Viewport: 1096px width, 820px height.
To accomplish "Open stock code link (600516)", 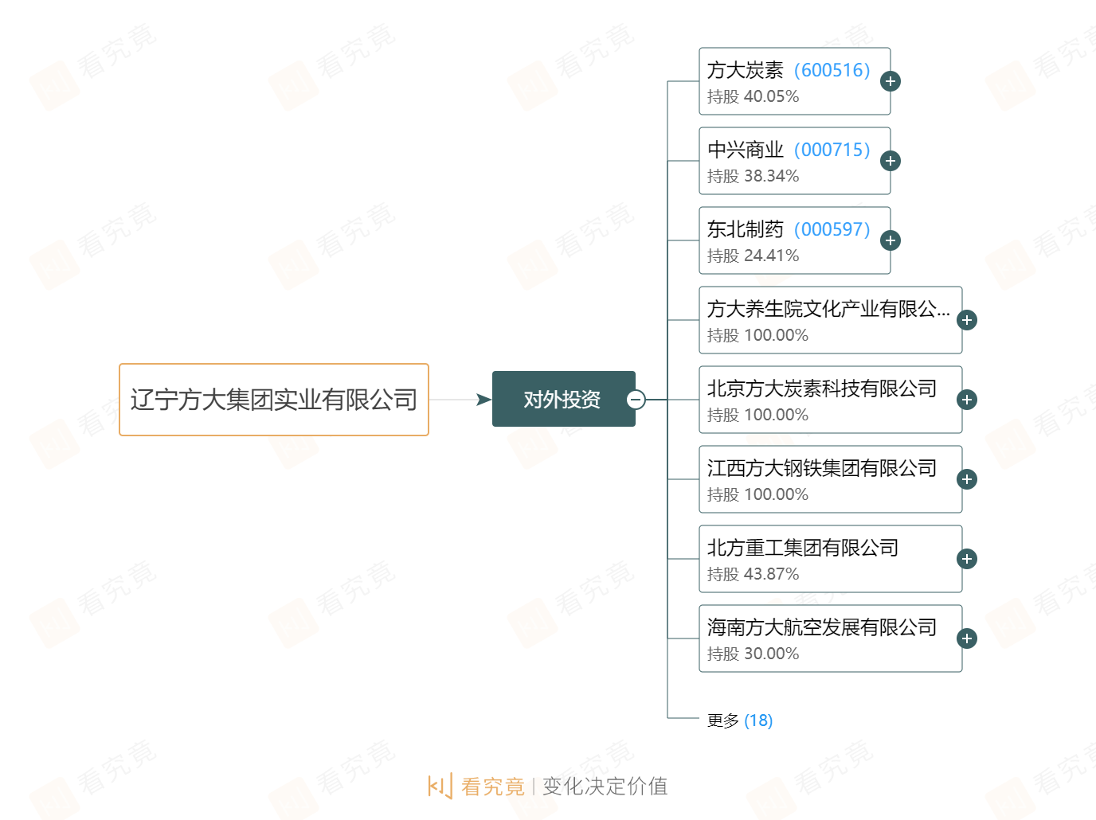I will tap(832, 70).
